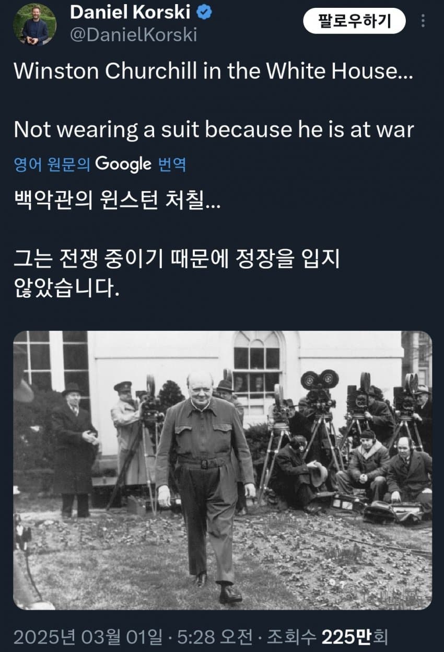Open the three-dot more options menu
Screen dimensions: 444x652
tap(423, 21)
